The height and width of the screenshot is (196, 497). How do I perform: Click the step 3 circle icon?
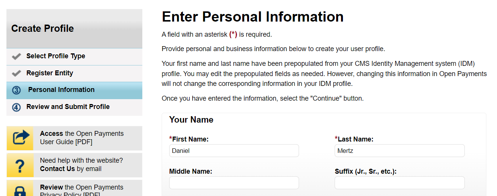click(x=16, y=90)
